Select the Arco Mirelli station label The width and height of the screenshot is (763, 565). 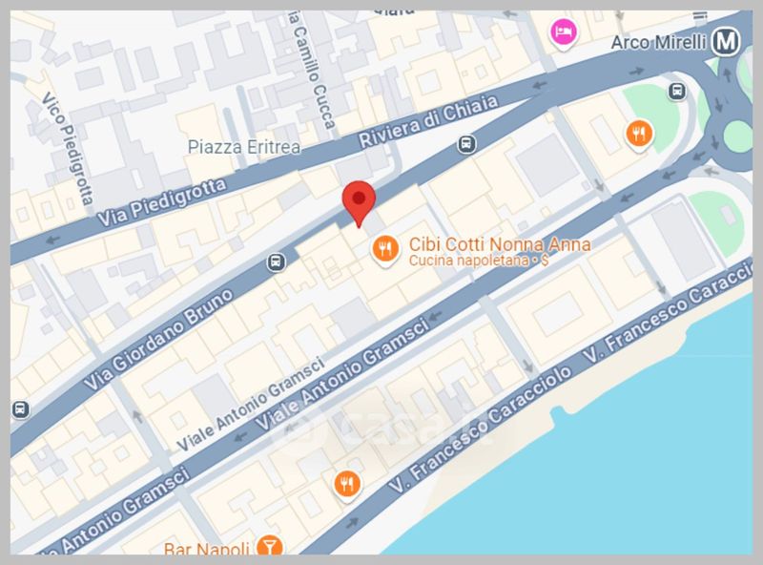click(658, 42)
